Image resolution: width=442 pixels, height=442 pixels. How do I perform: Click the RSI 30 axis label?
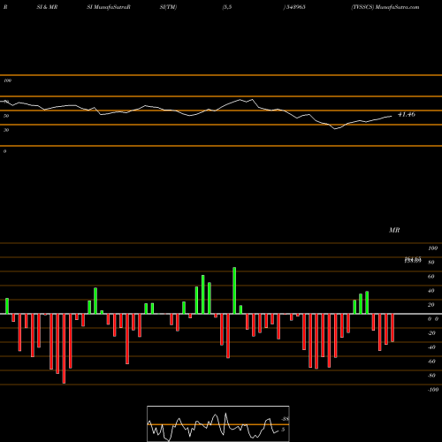click(6, 130)
